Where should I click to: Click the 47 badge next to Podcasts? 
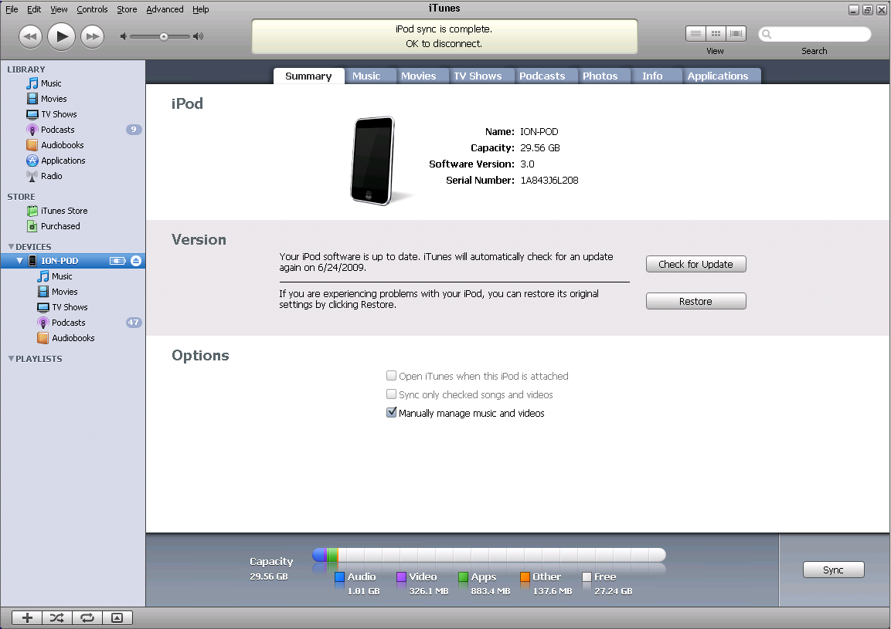[134, 323]
